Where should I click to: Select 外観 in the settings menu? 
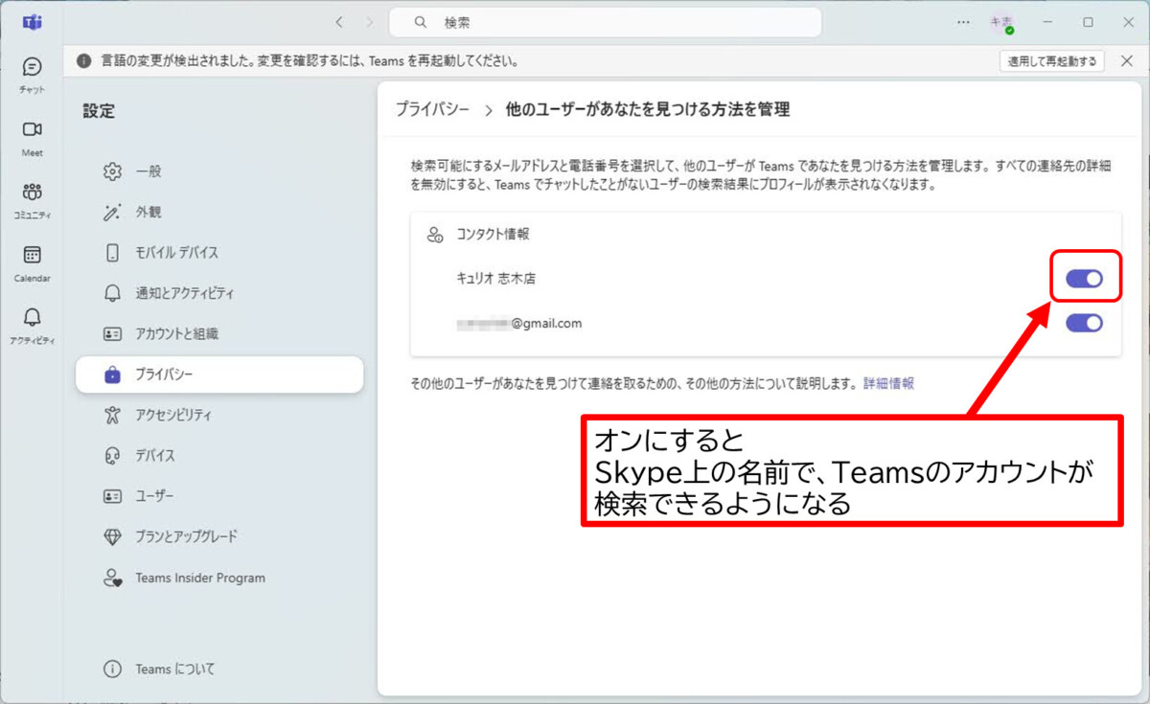pyautogui.click(x=149, y=212)
